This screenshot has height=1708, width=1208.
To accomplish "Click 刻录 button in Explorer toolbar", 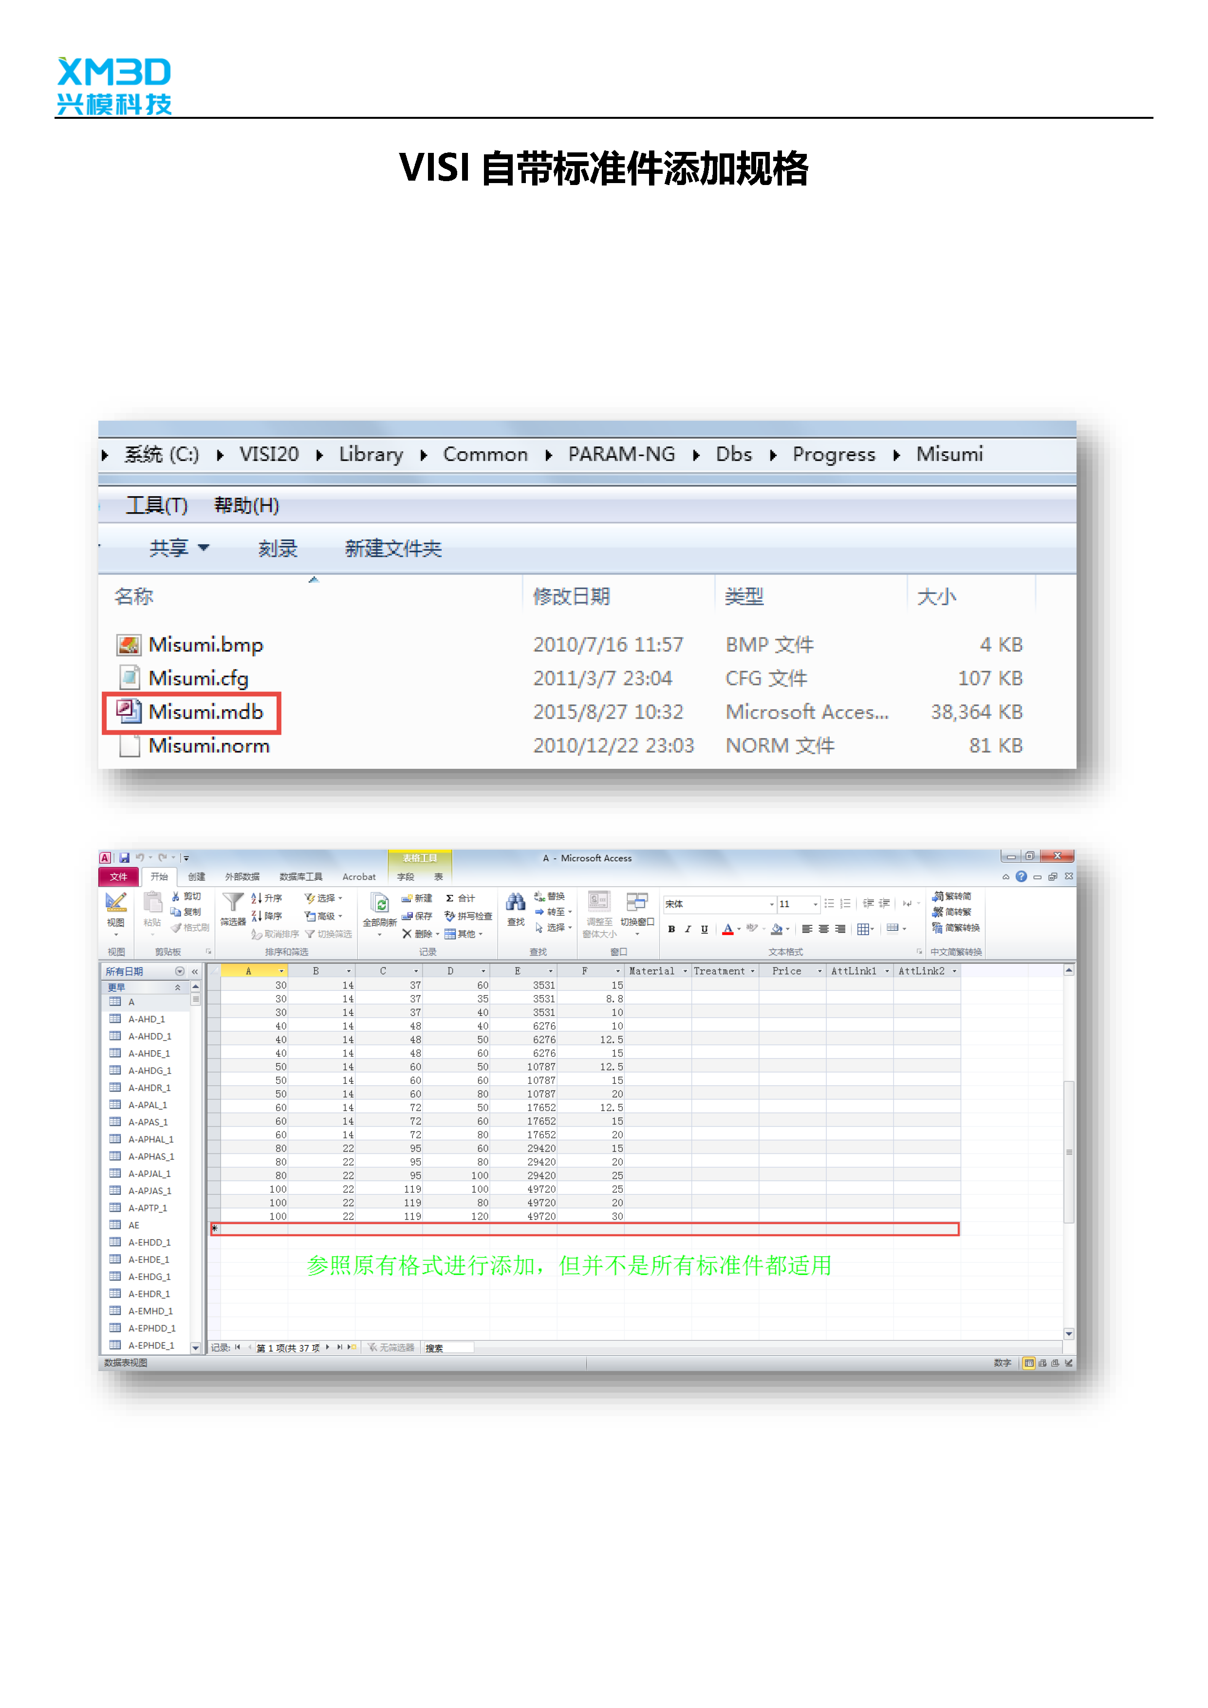I will (278, 548).
